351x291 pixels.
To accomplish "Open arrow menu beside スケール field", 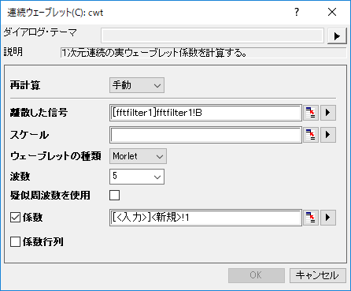I will [x=328, y=135].
